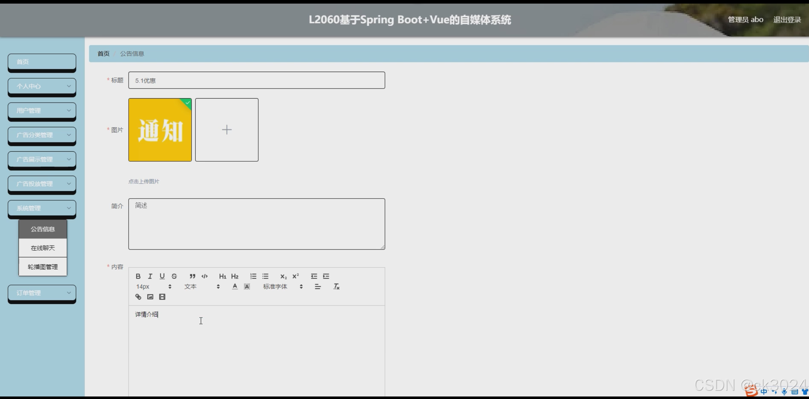Toggle italic formatting in the editor

[x=150, y=276]
